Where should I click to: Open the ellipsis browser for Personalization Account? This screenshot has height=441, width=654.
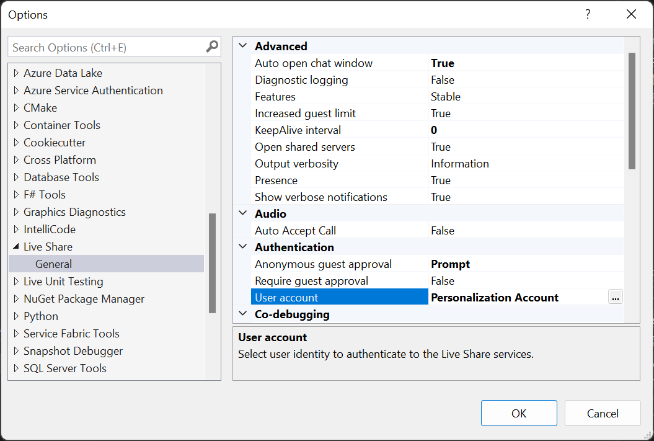(x=615, y=297)
